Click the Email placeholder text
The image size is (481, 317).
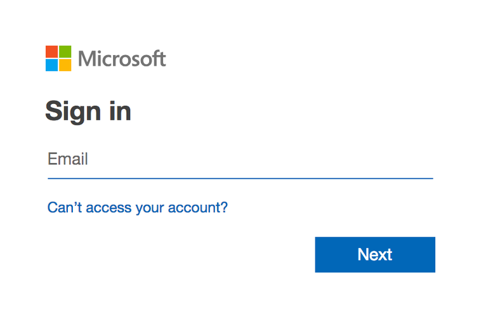[x=68, y=158]
